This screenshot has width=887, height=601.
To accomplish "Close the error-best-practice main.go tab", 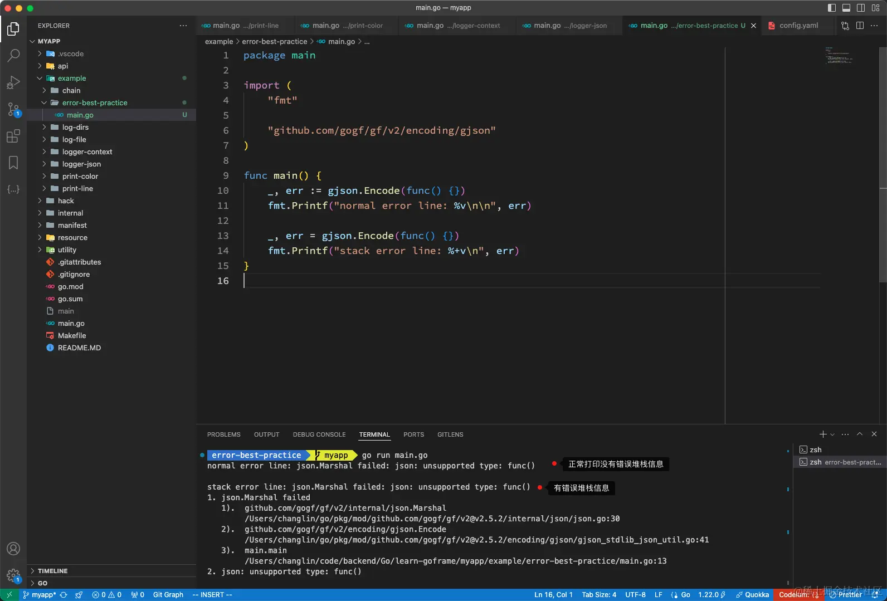I will (x=753, y=26).
